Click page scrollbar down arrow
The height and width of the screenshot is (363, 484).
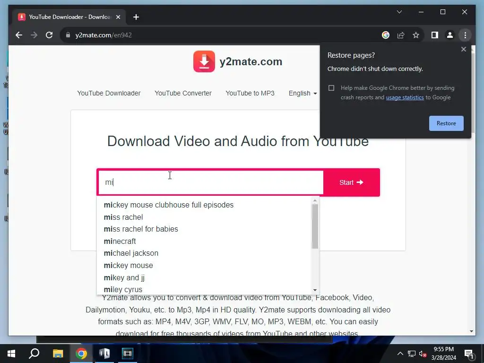click(x=471, y=331)
